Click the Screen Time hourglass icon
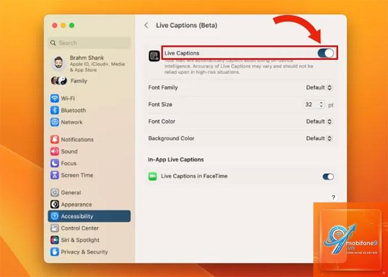This screenshot has width=388, height=277. click(54, 175)
